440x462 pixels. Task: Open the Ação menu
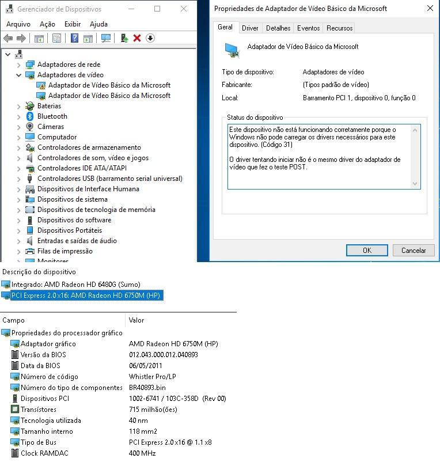pos(47,24)
